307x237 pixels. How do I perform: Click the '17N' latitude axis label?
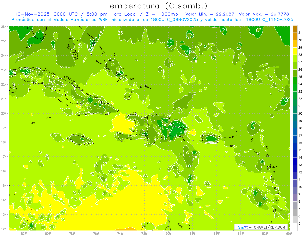click(4, 157)
